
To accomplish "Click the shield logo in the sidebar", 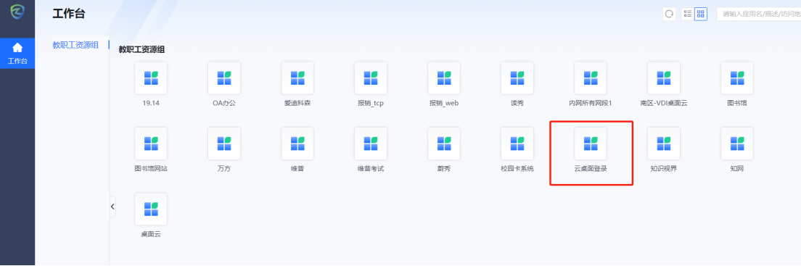I will 17,12.
